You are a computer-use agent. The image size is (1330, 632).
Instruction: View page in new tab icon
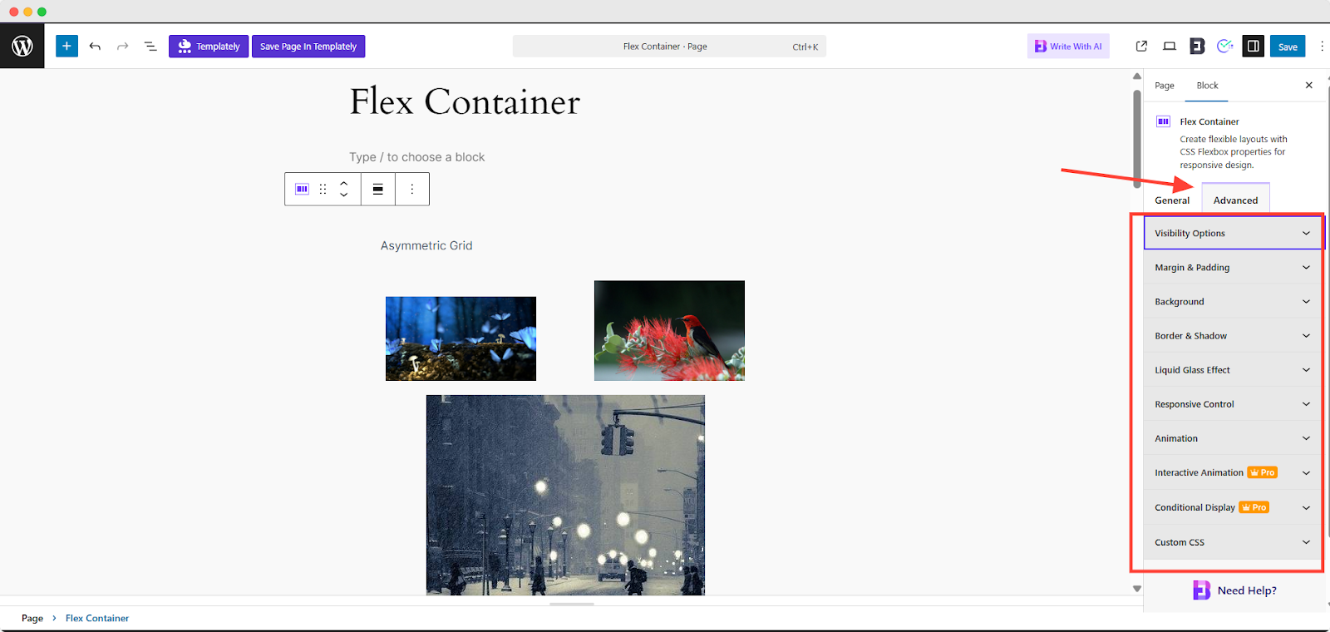click(x=1141, y=47)
